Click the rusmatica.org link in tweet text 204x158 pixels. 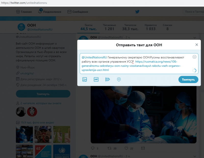(131, 66)
